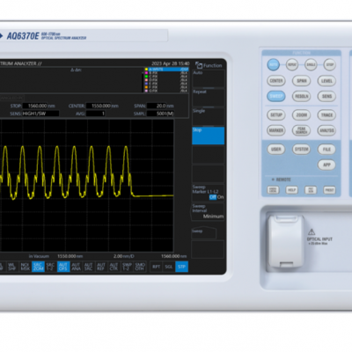Image resolution: width=352 pixels, height=352 pixels.
Task: Click the orange trace F color swatch
Action: [x=146, y=87]
